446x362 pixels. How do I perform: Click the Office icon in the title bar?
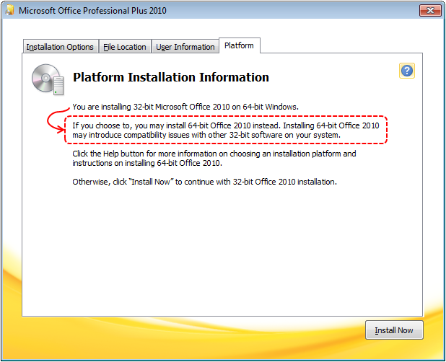[9, 11]
